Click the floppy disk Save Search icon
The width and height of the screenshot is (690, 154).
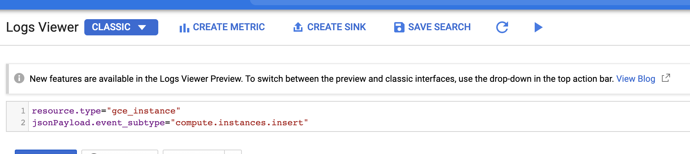tap(399, 27)
